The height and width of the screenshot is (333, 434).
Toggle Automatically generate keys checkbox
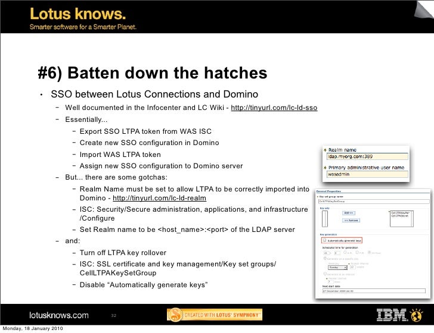coord(324,240)
